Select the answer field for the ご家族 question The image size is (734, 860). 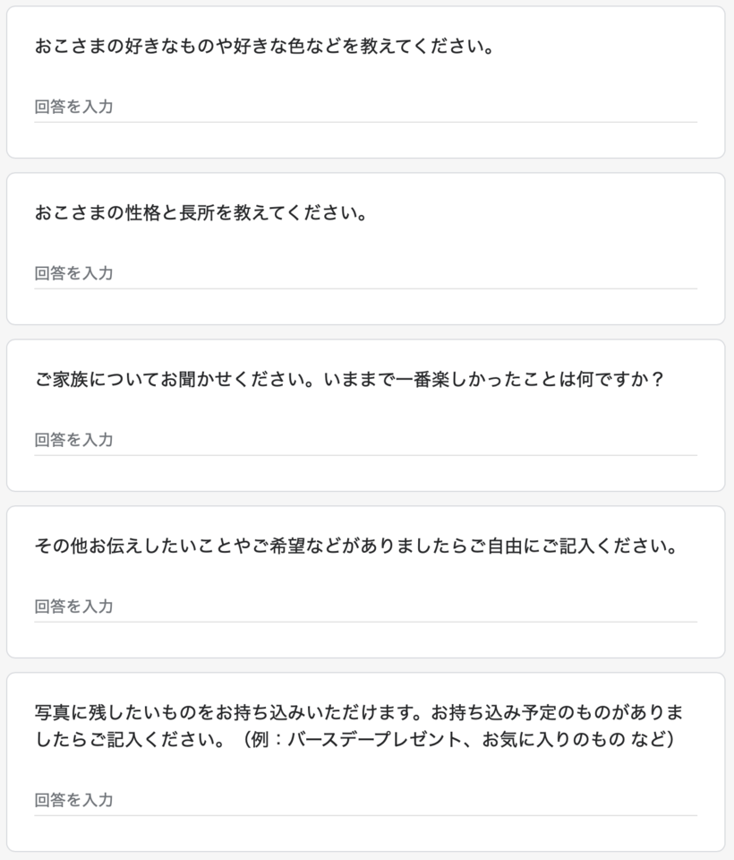click(x=365, y=441)
